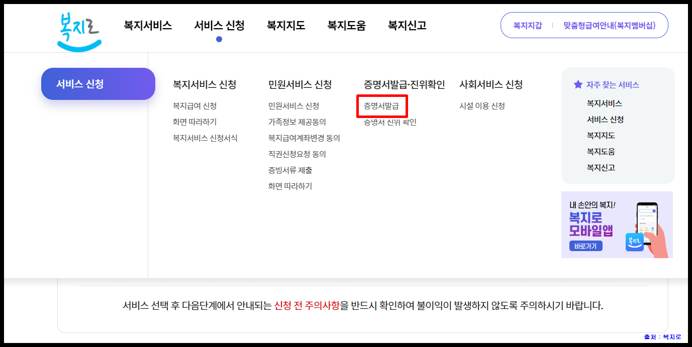The image size is (692, 347).
Task: Open the 복지지도 menu
Action: click(x=285, y=26)
